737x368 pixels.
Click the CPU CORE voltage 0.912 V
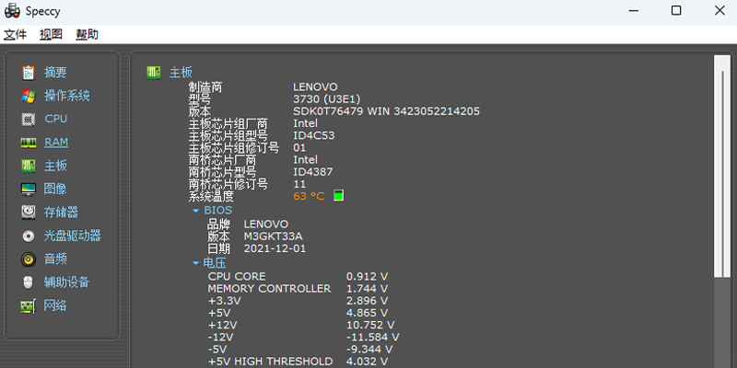(x=367, y=277)
